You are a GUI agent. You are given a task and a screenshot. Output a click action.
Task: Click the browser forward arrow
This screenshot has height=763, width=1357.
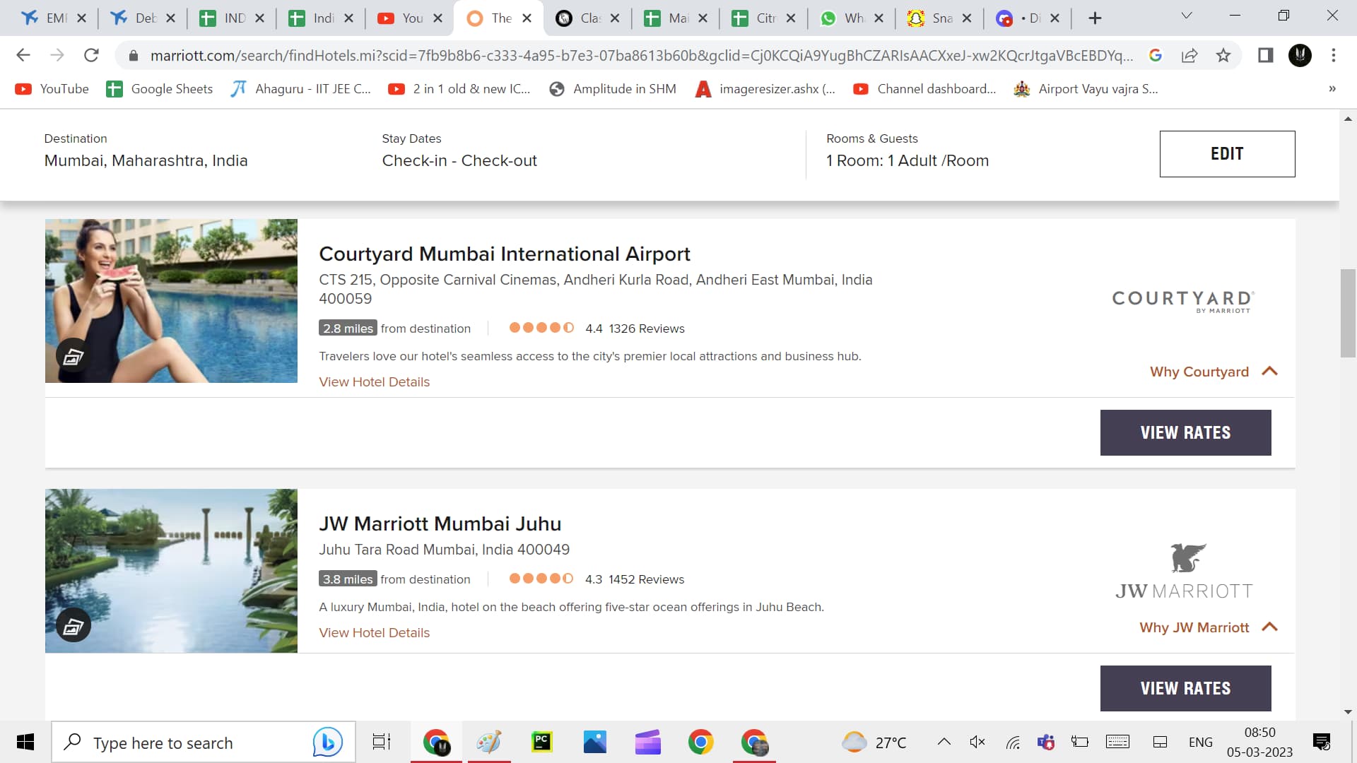coord(57,55)
